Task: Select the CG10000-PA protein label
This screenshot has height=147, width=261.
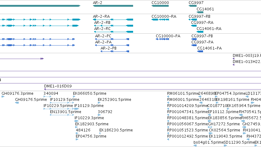Action: click(168, 36)
